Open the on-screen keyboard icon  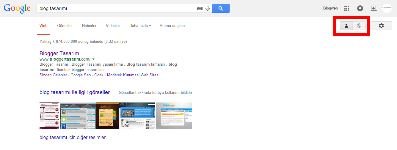[200, 9]
